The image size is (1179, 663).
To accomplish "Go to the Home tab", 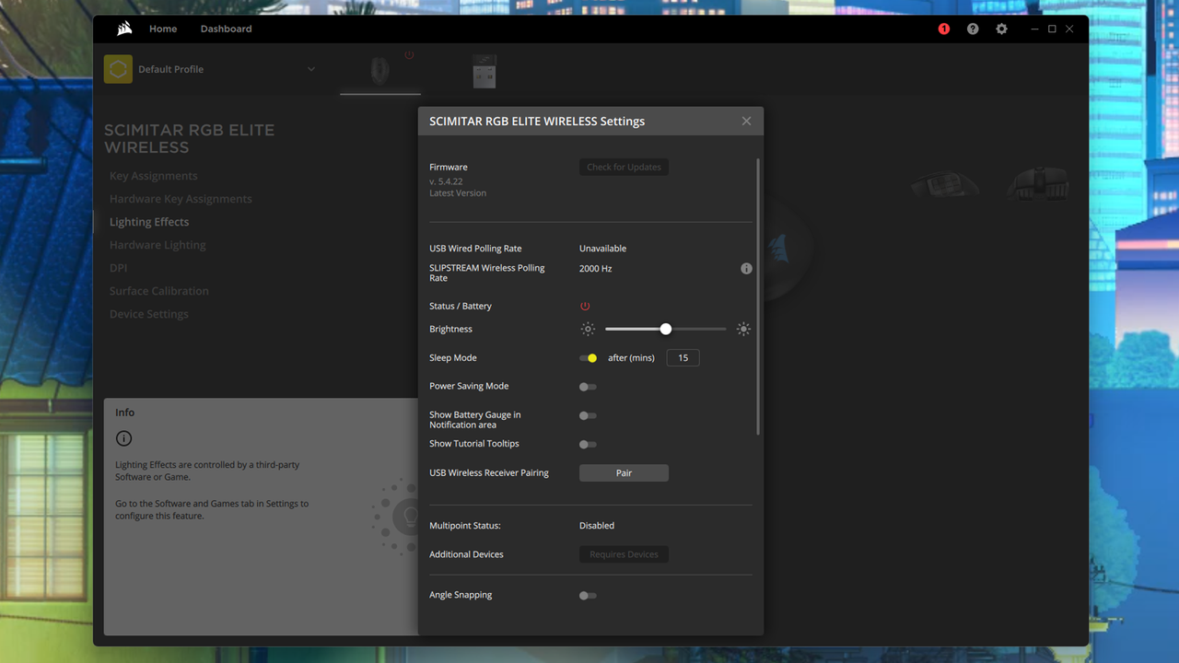I will 163,29.
